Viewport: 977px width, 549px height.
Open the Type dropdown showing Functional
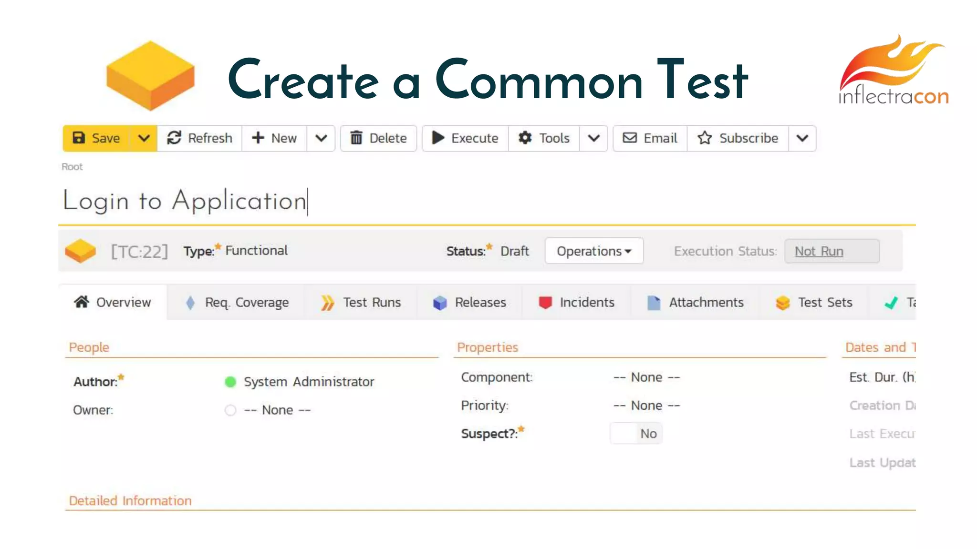tap(257, 251)
